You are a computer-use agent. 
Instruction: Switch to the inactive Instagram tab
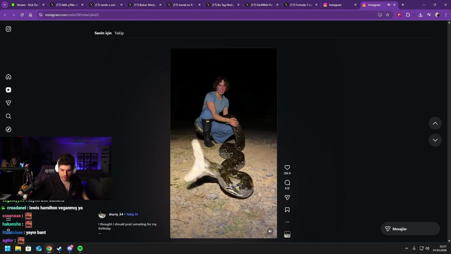tap(340, 5)
